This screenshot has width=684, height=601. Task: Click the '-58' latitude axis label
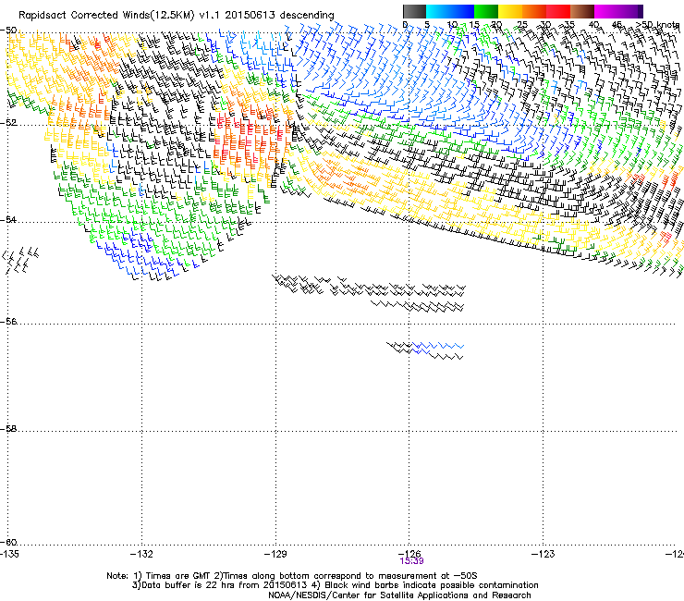click(x=8, y=429)
